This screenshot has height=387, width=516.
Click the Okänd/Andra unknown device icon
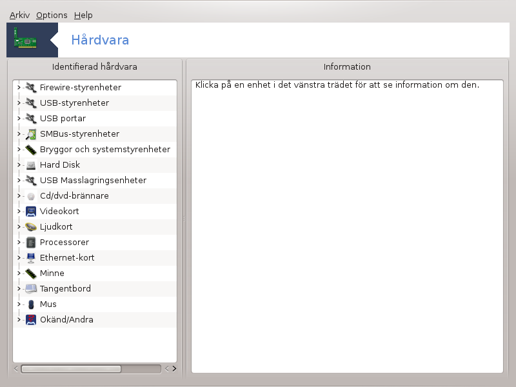point(31,319)
